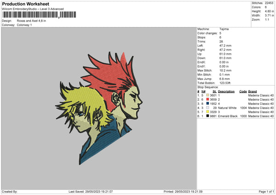Click the dark blue swatch for thread 1952
Viewport: 276px width, 195px height.
(207, 103)
